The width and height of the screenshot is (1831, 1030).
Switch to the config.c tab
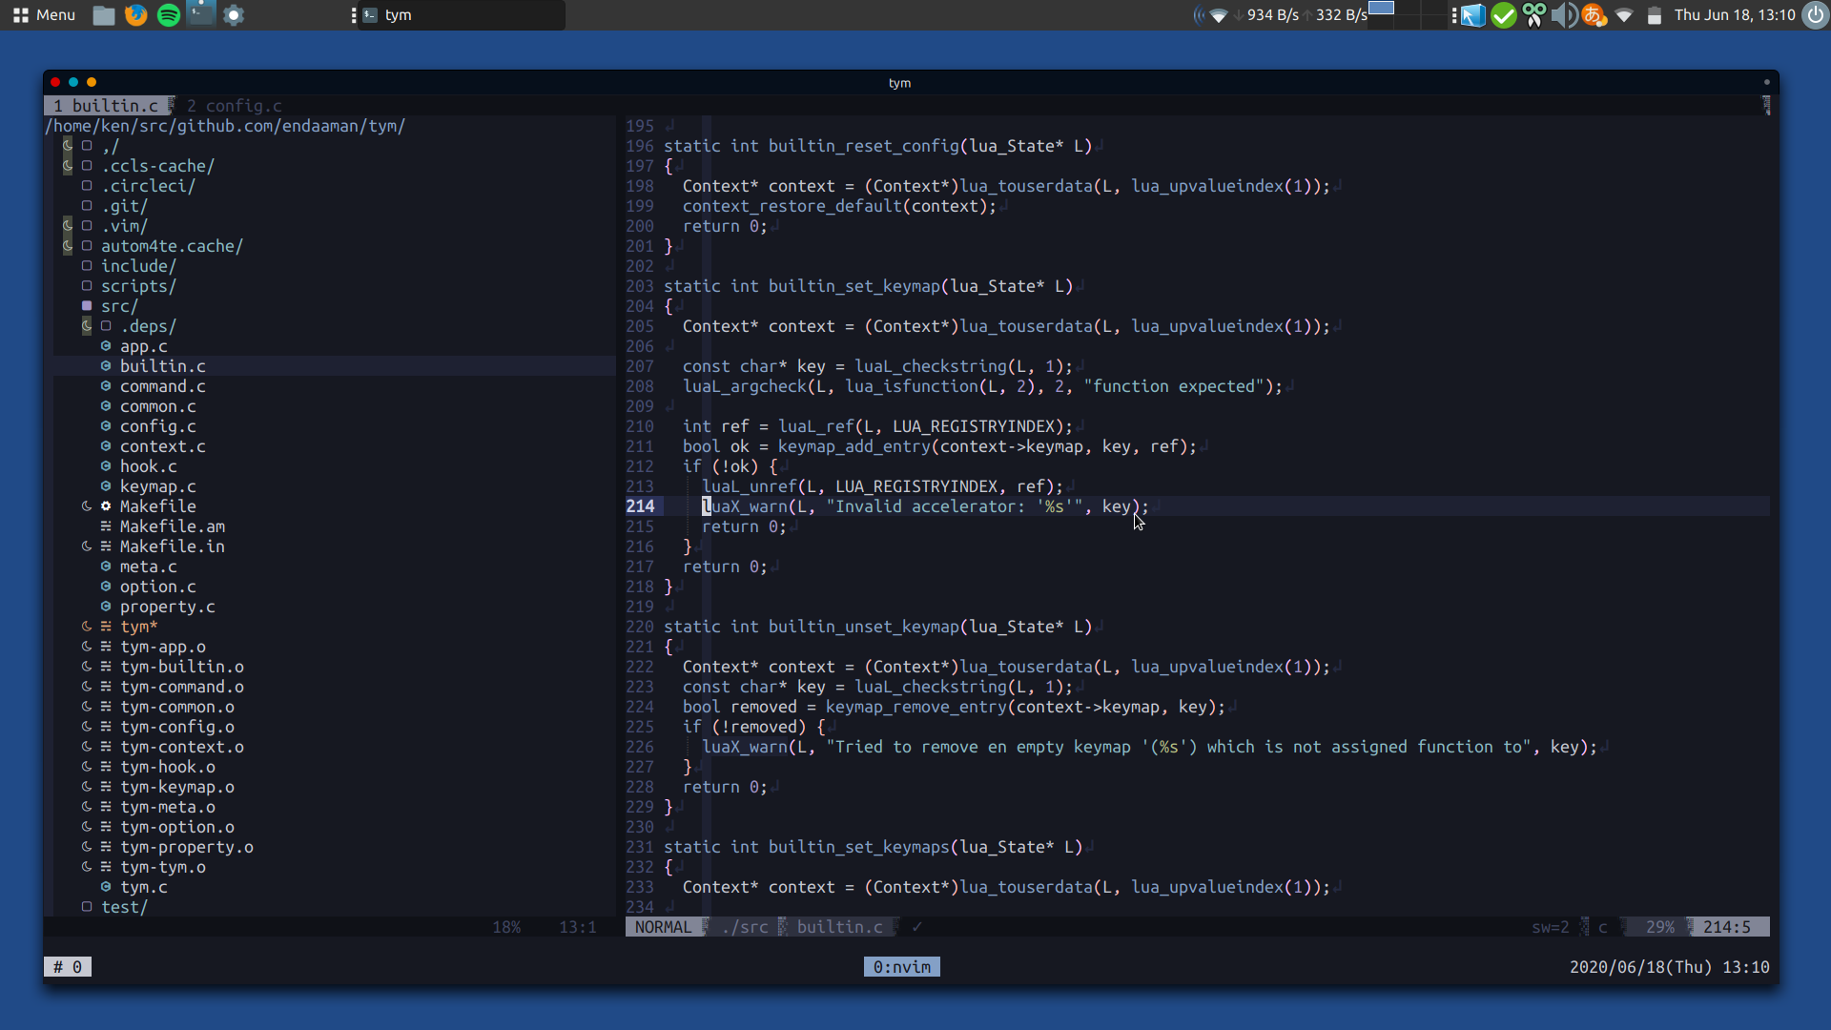tap(235, 106)
